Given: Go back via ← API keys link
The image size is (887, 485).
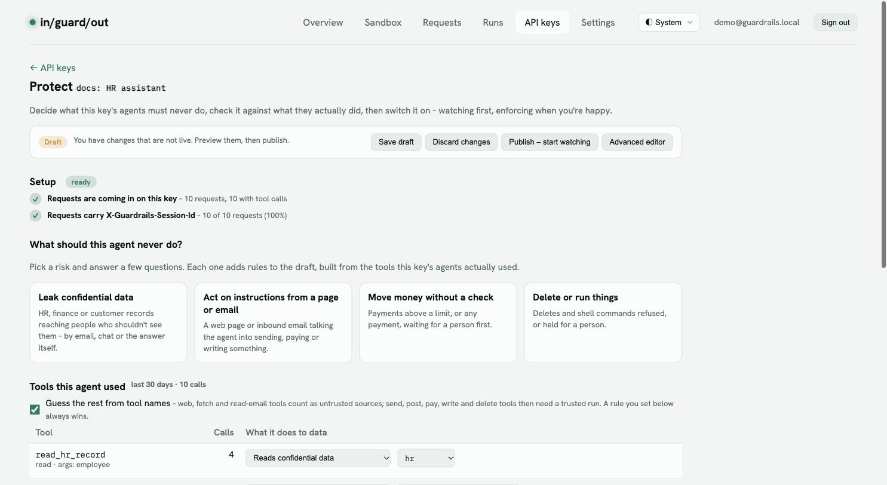Looking at the screenshot, I should pyautogui.click(x=53, y=68).
